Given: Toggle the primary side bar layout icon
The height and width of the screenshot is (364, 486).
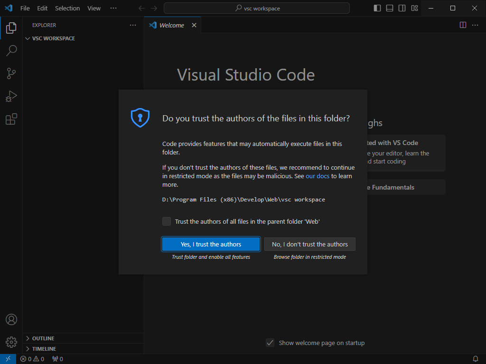Looking at the screenshot, I should coord(377,8).
